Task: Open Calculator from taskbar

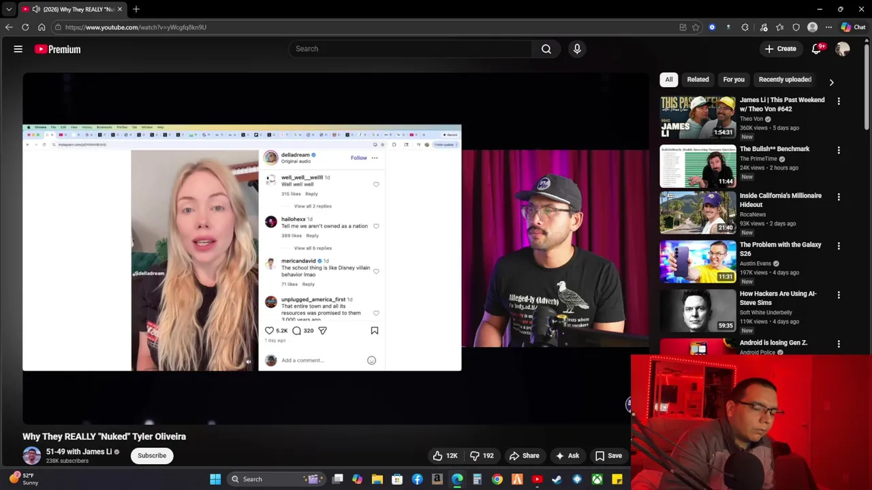Action: click(x=477, y=479)
